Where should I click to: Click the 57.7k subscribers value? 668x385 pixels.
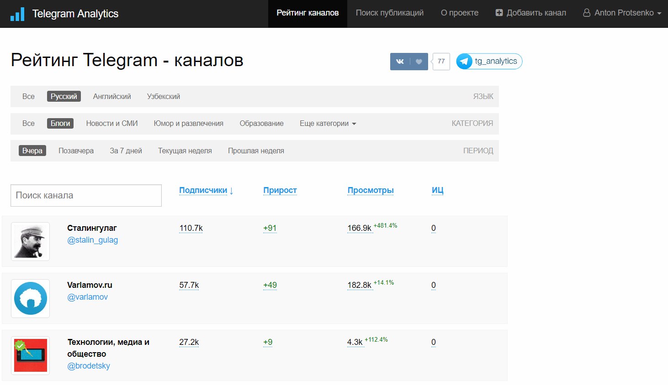(189, 285)
